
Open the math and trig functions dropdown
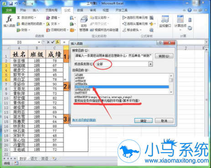(x=72, y=24)
